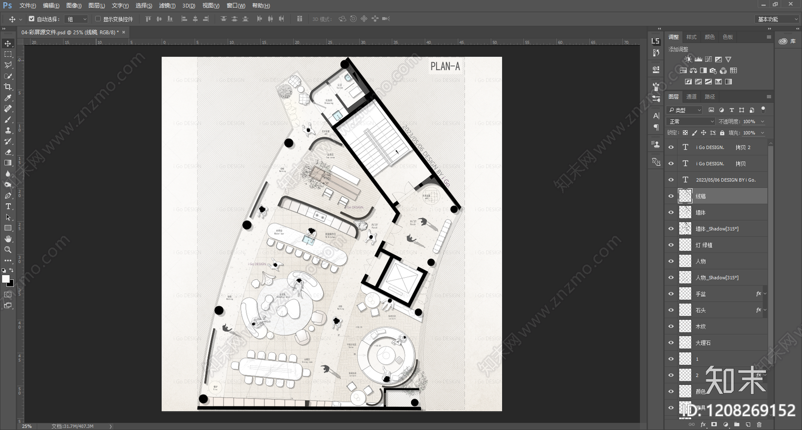This screenshot has height=430, width=802.
Task: Hide the 线稿 layer
Action: coord(671,196)
